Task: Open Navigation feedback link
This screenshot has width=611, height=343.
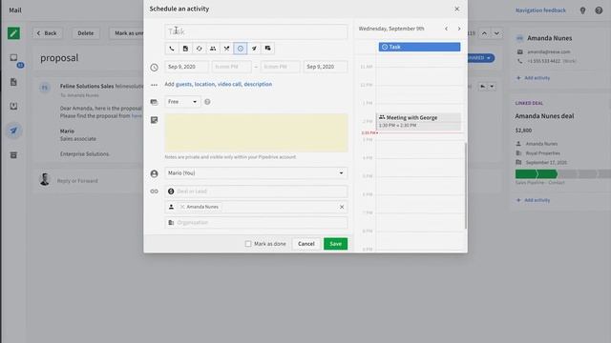Action: click(x=540, y=10)
